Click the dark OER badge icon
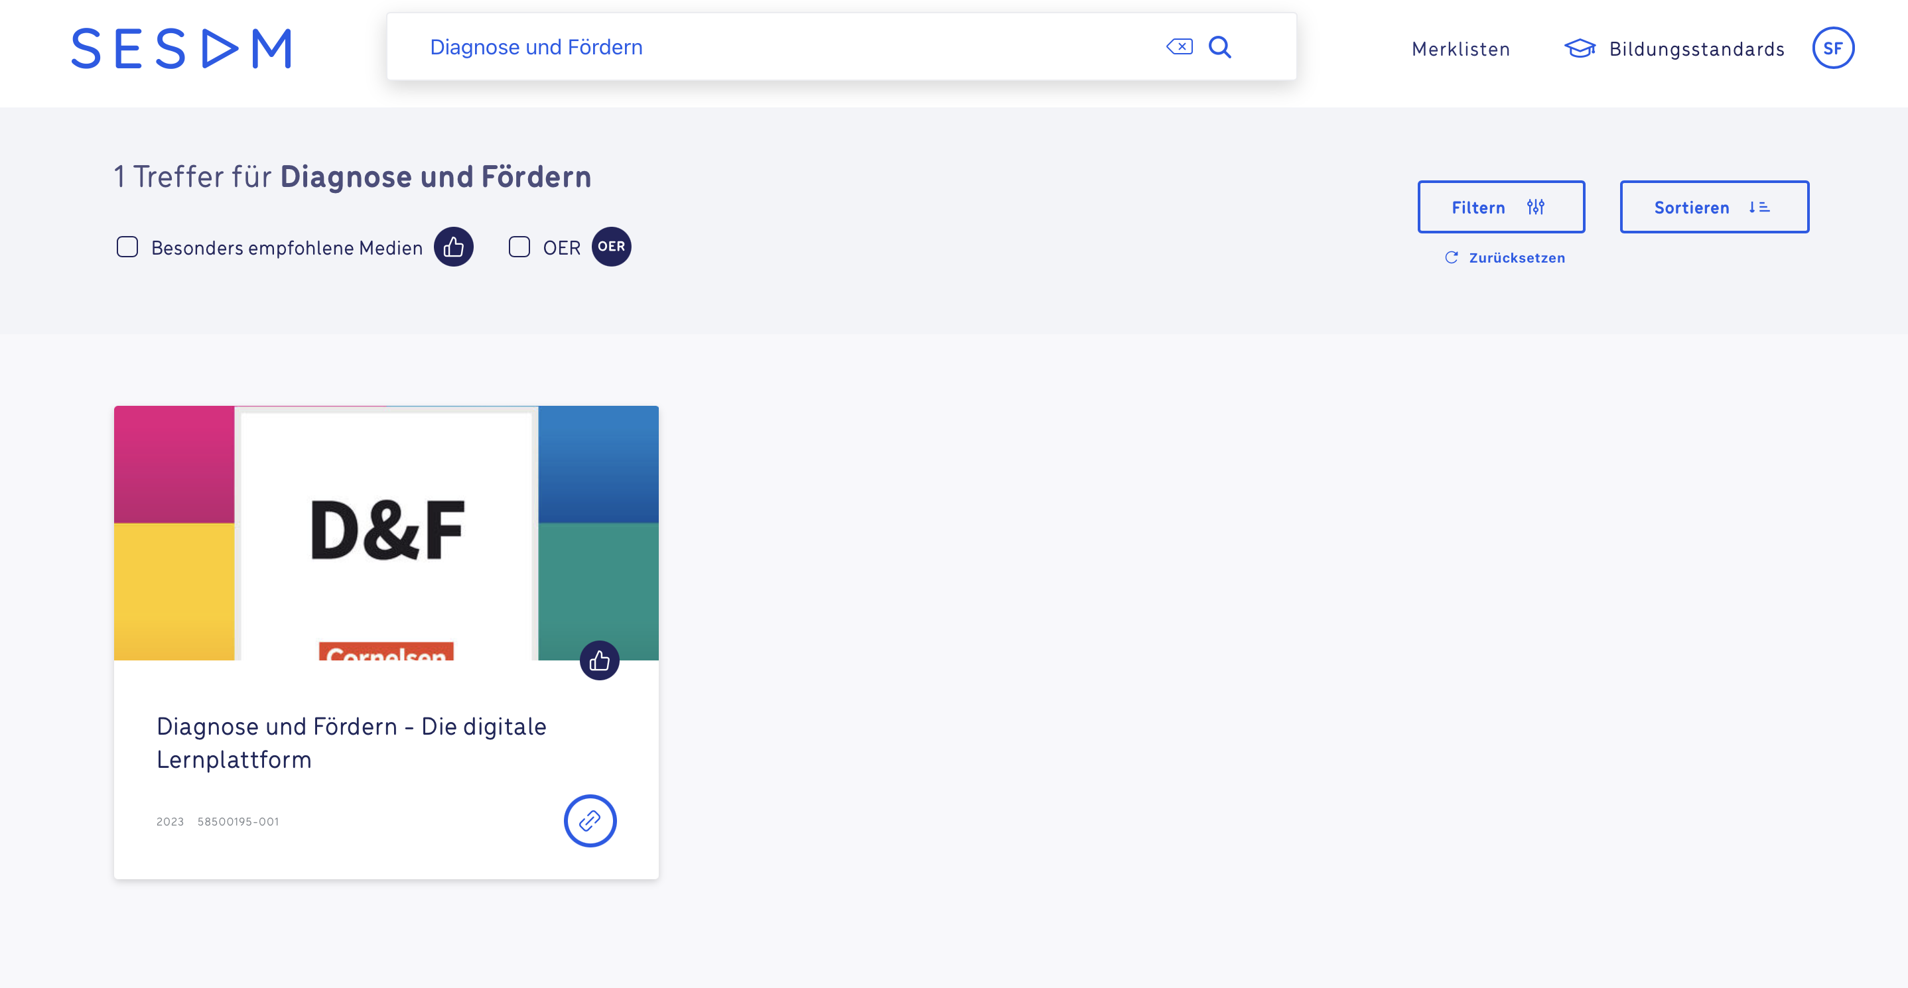1908x988 pixels. click(x=611, y=247)
